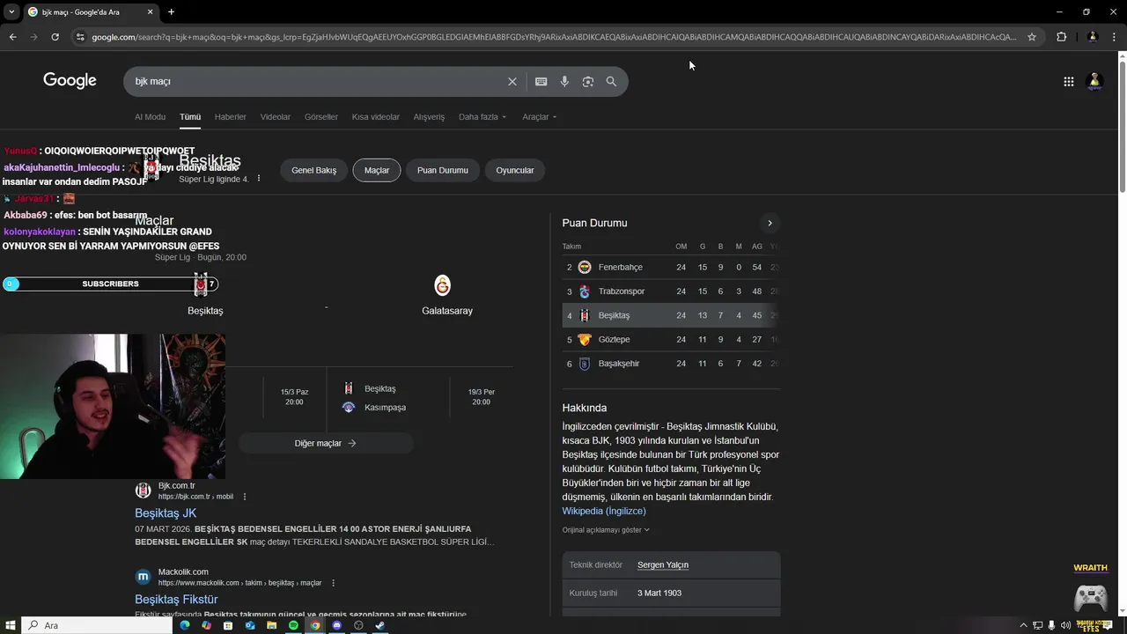The image size is (1127, 634).
Task: Open the Windows Start menu
Action: coord(11,625)
